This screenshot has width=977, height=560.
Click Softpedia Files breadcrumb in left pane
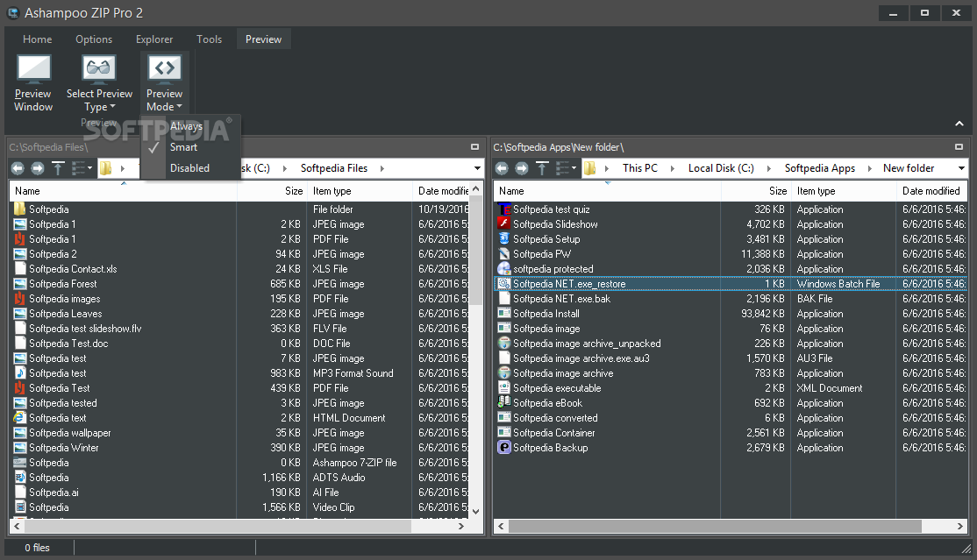pos(334,168)
